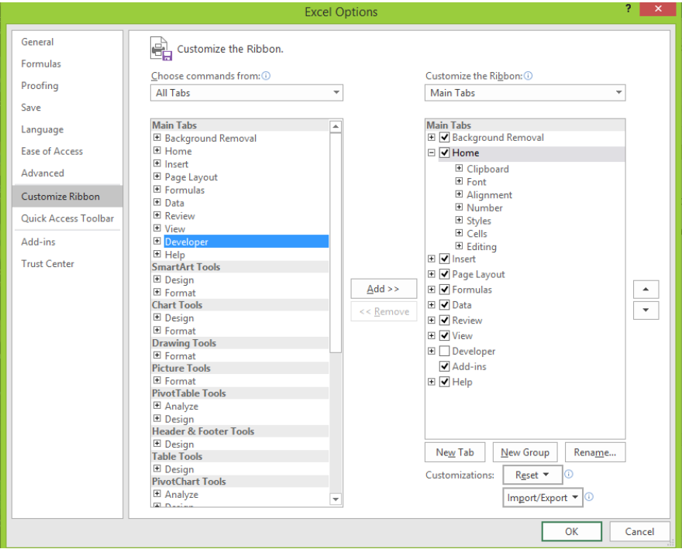Open the General options category
This screenshot has width=682, height=549.
click(37, 42)
